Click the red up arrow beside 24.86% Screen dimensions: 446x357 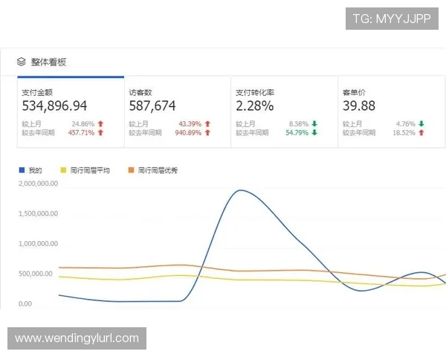(100, 124)
